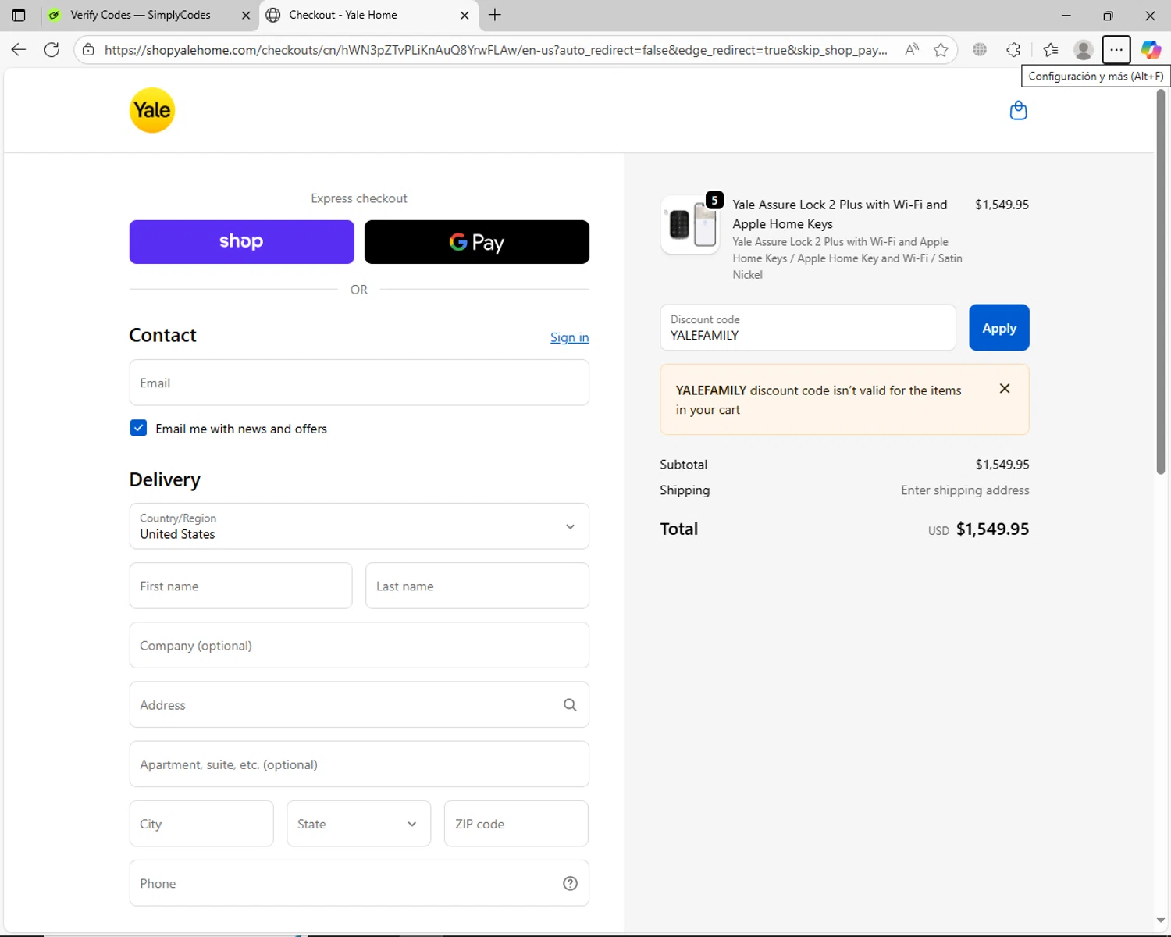
Task: Focus the Company (optional) field
Action: [x=359, y=645]
